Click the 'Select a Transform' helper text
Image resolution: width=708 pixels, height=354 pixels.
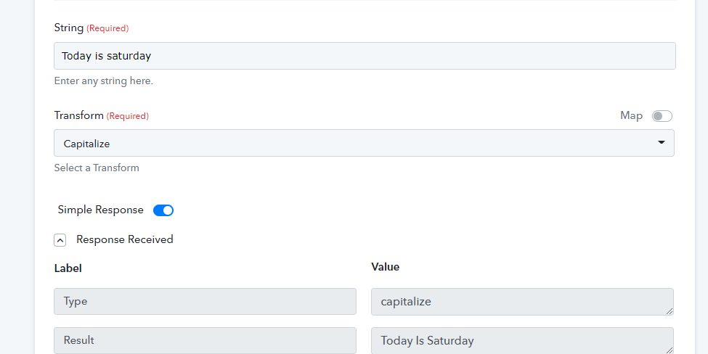tap(97, 168)
